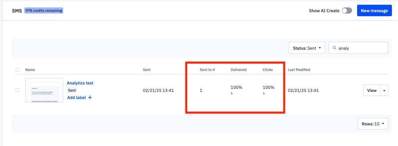The width and height of the screenshot is (398, 146).
Task: Sort by the Last Modified column header
Action: [299, 70]
